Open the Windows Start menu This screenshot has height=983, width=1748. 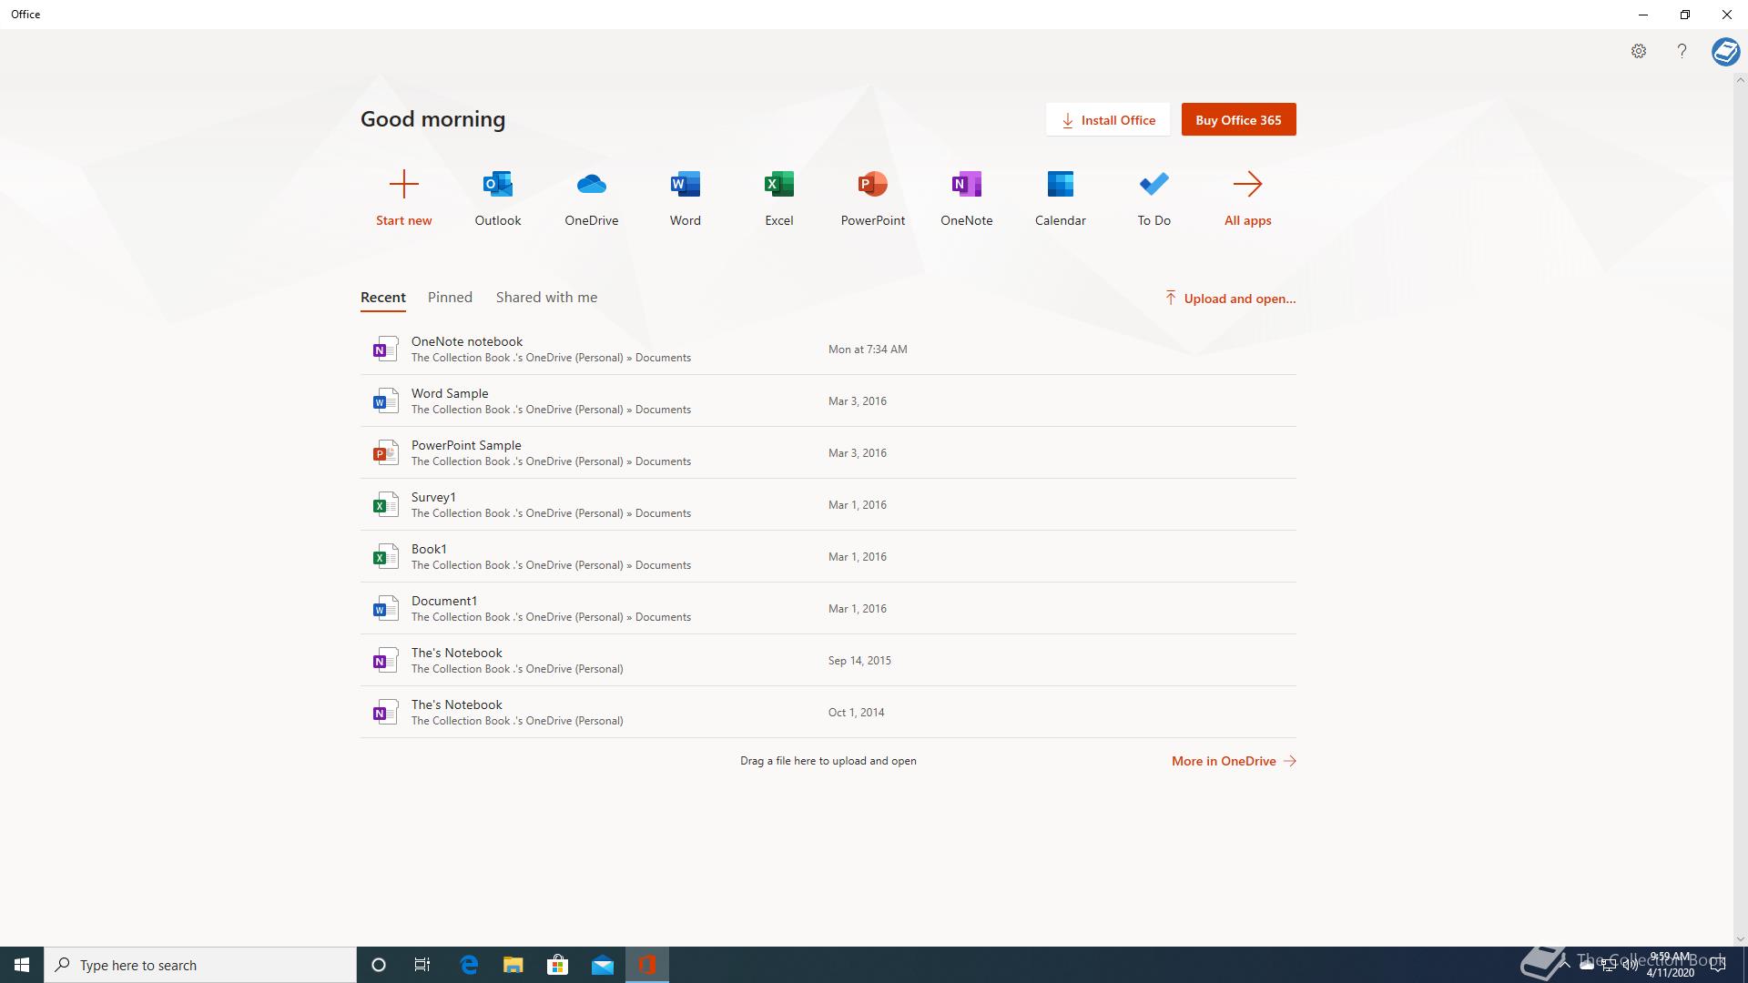click(x=22, y=965)
